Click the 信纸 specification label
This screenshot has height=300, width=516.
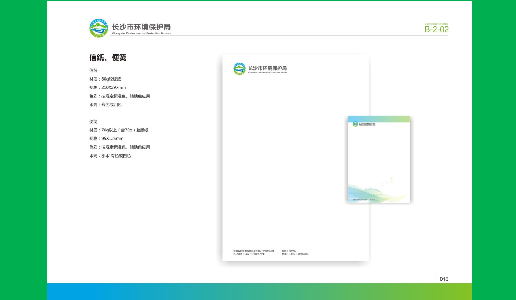point(93,71)
